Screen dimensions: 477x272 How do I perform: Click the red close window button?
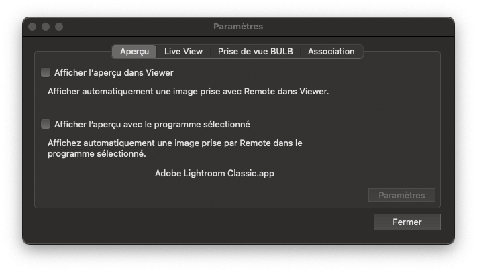click(x=32, y=27)
